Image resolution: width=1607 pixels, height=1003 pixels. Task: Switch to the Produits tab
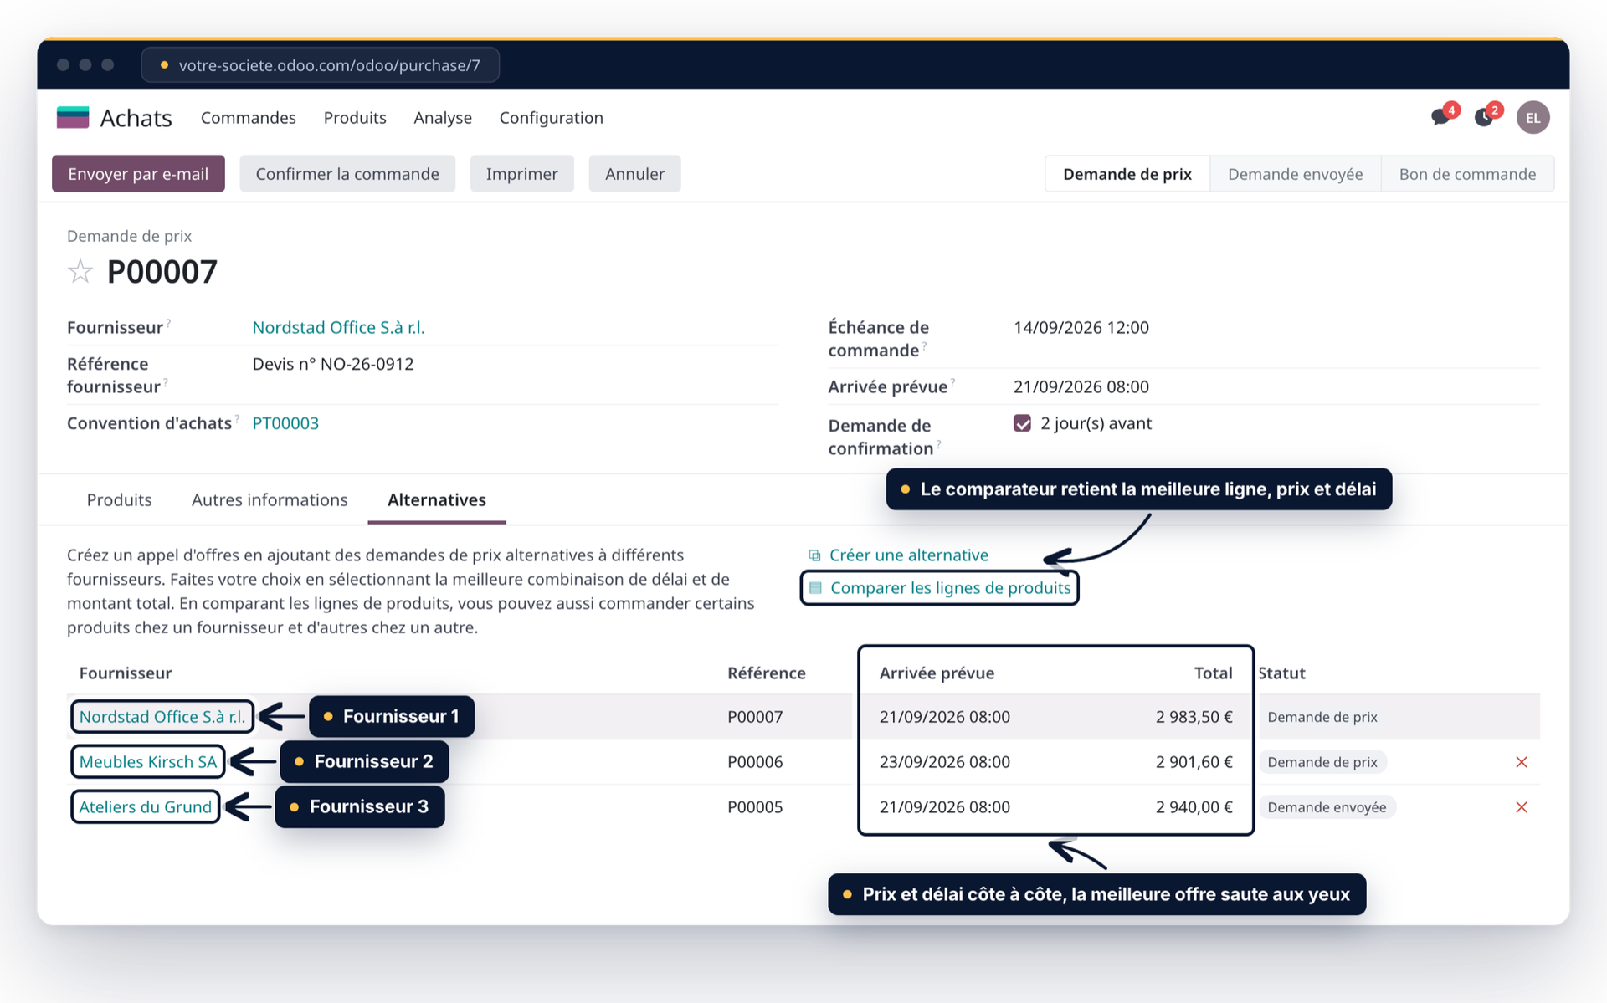tap(120, 499)
